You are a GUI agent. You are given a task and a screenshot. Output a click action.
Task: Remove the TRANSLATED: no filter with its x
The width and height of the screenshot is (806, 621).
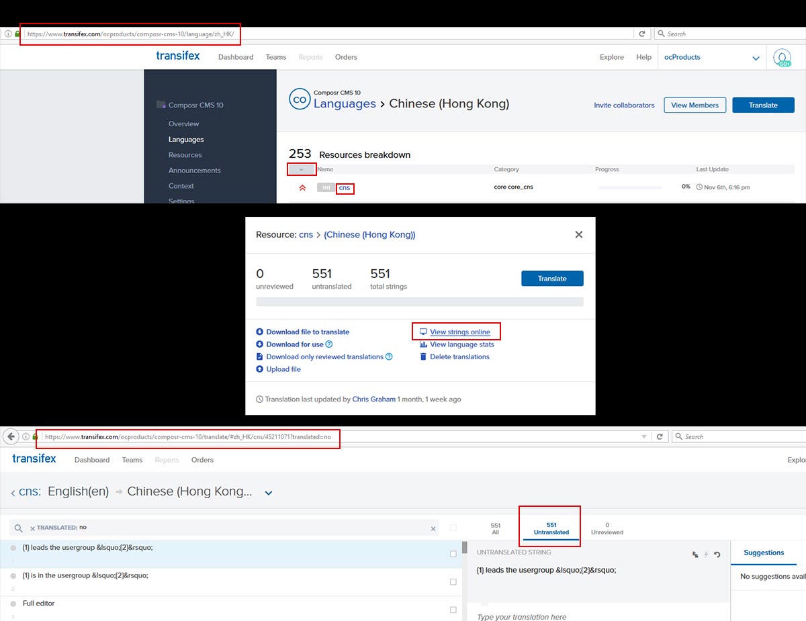pos(32,529)
